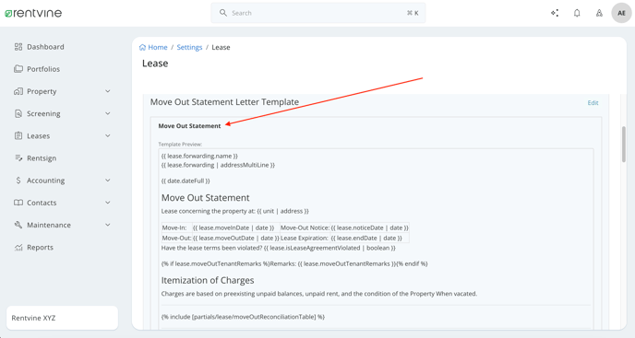
Task: Click the Rentvine logo
Action: (x=33, y=13)
